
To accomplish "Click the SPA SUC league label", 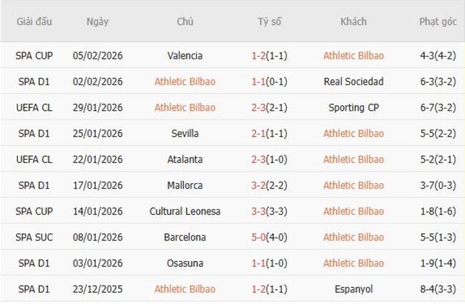I will [x=34, y=237].
